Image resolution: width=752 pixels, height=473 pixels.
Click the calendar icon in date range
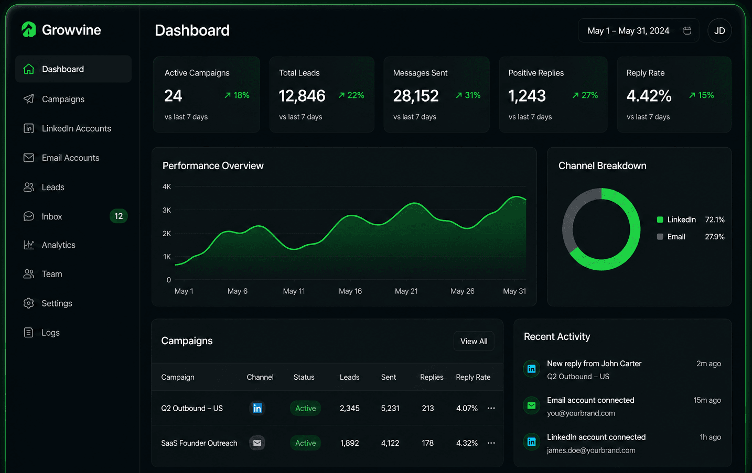click(687, 31)
